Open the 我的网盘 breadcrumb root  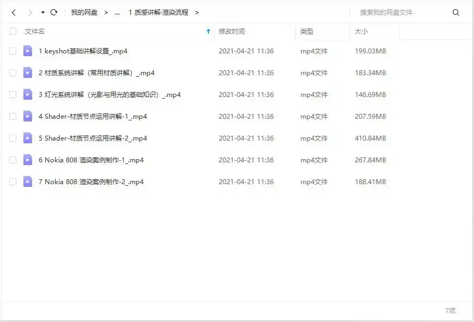85,12
